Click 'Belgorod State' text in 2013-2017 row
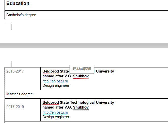Image resolution: width=168 pixels, height=123 pixels. pos(56,71)
